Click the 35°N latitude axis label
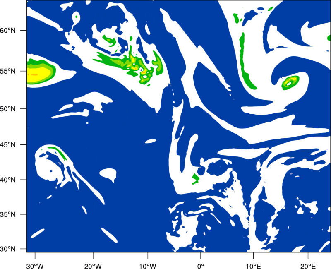The image size is (331, 269). click(8, 214)
